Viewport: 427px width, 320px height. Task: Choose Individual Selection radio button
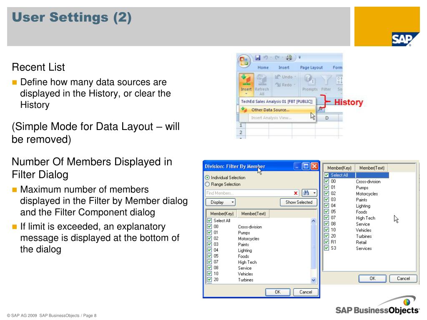[x=208, y=177]
